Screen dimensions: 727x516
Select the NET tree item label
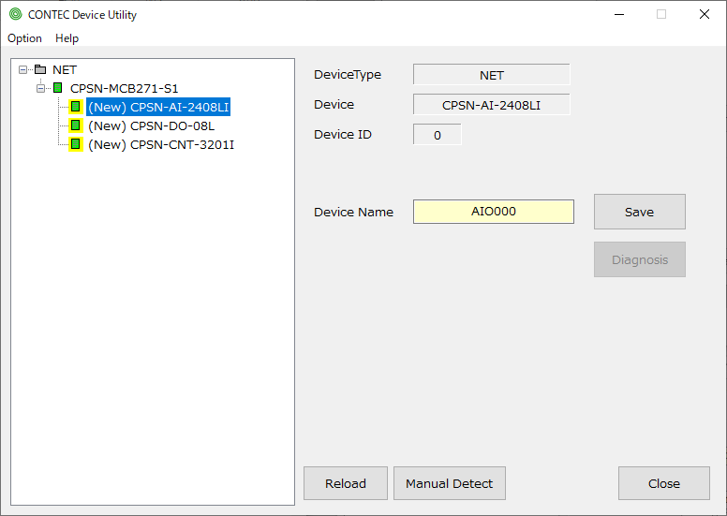[65, 70]
